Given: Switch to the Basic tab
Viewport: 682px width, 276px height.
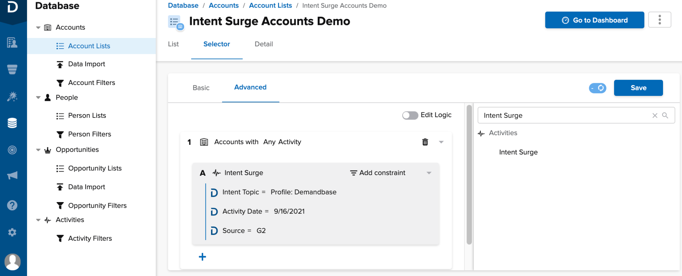Looking at the screenshot, I should 201,88.
